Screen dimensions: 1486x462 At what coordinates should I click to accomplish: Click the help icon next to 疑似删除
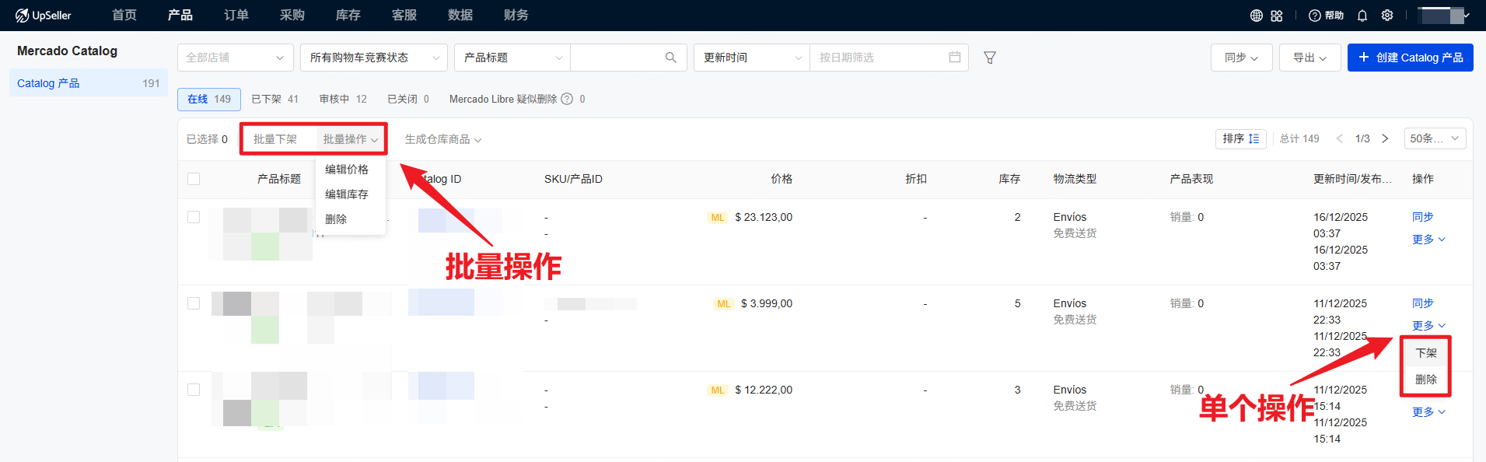coord(567,99)
